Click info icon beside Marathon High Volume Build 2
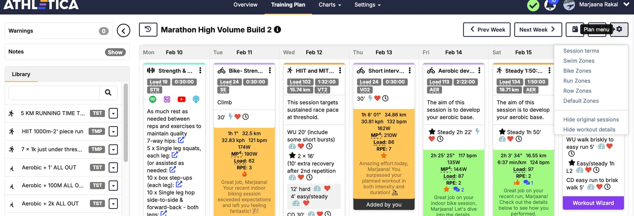 pyautogui.click(x=278, y=30)
